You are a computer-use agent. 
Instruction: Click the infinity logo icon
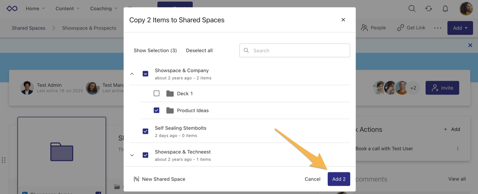[12, 9]
